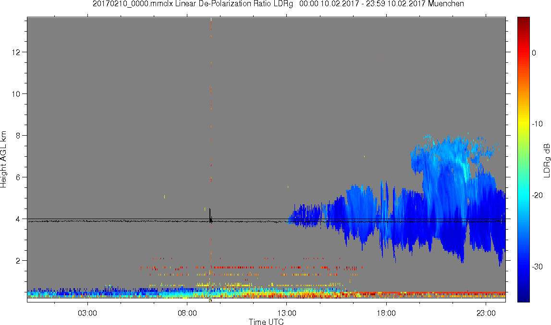Click the dark red top of the colorbar

(x=523, y=21)
